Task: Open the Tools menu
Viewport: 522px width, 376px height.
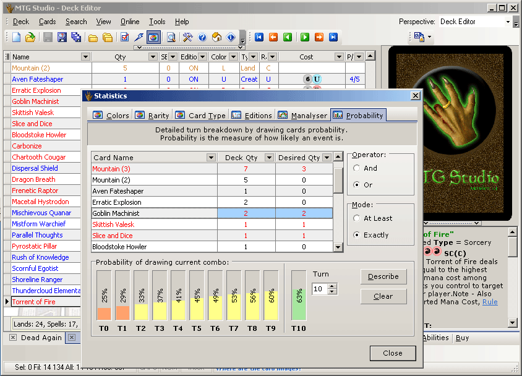Action: point(157,22)
